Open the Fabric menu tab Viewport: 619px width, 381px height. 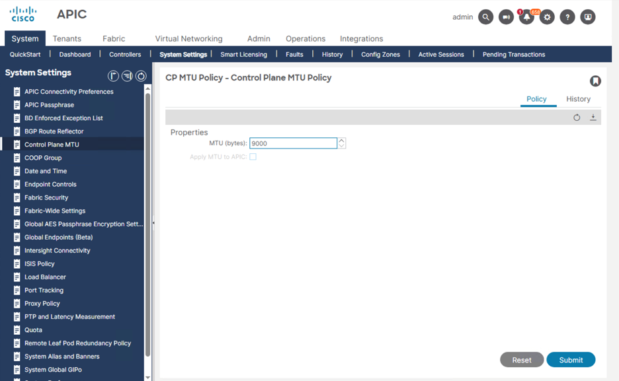coord(114,38)
